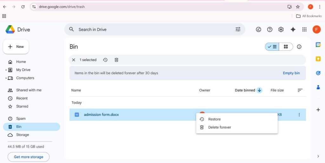Click the Get more storage button
The width and height of the screenshot is (325, 163).
coord(28,157)
